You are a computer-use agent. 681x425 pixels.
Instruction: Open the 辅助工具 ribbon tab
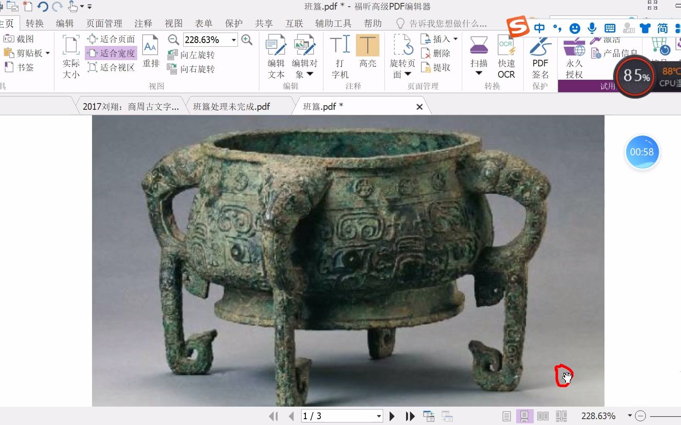[x=333, y=23]
